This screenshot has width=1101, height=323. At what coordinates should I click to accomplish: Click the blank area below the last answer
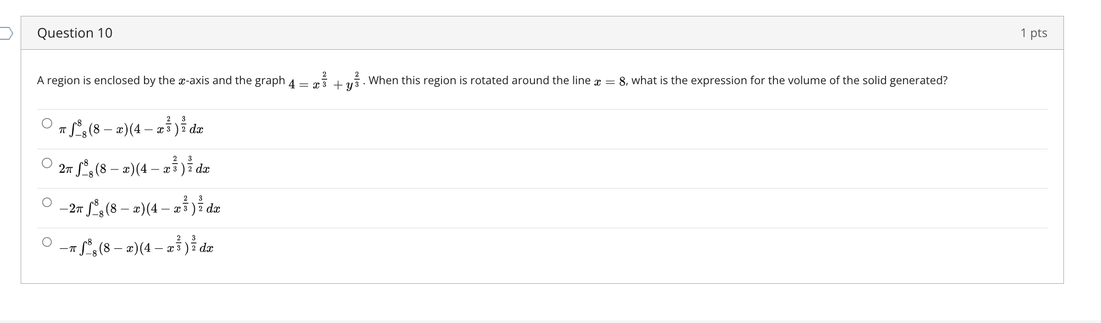pos(529,270)
